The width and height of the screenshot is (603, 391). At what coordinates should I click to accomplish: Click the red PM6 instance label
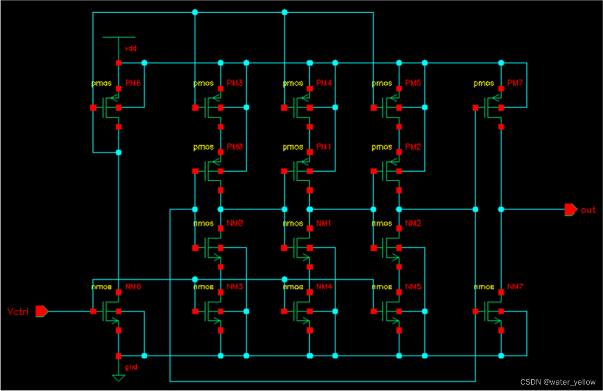(133, 84)
